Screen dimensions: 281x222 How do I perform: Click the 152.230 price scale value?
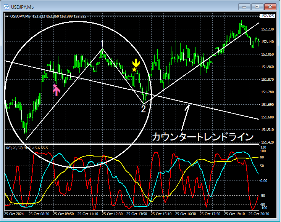(267, 29)
